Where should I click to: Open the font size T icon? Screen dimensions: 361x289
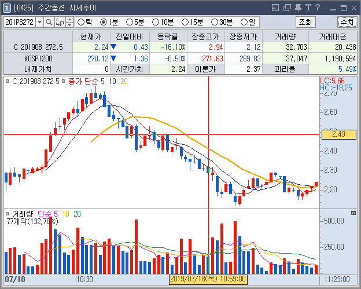tap(308, 8)
